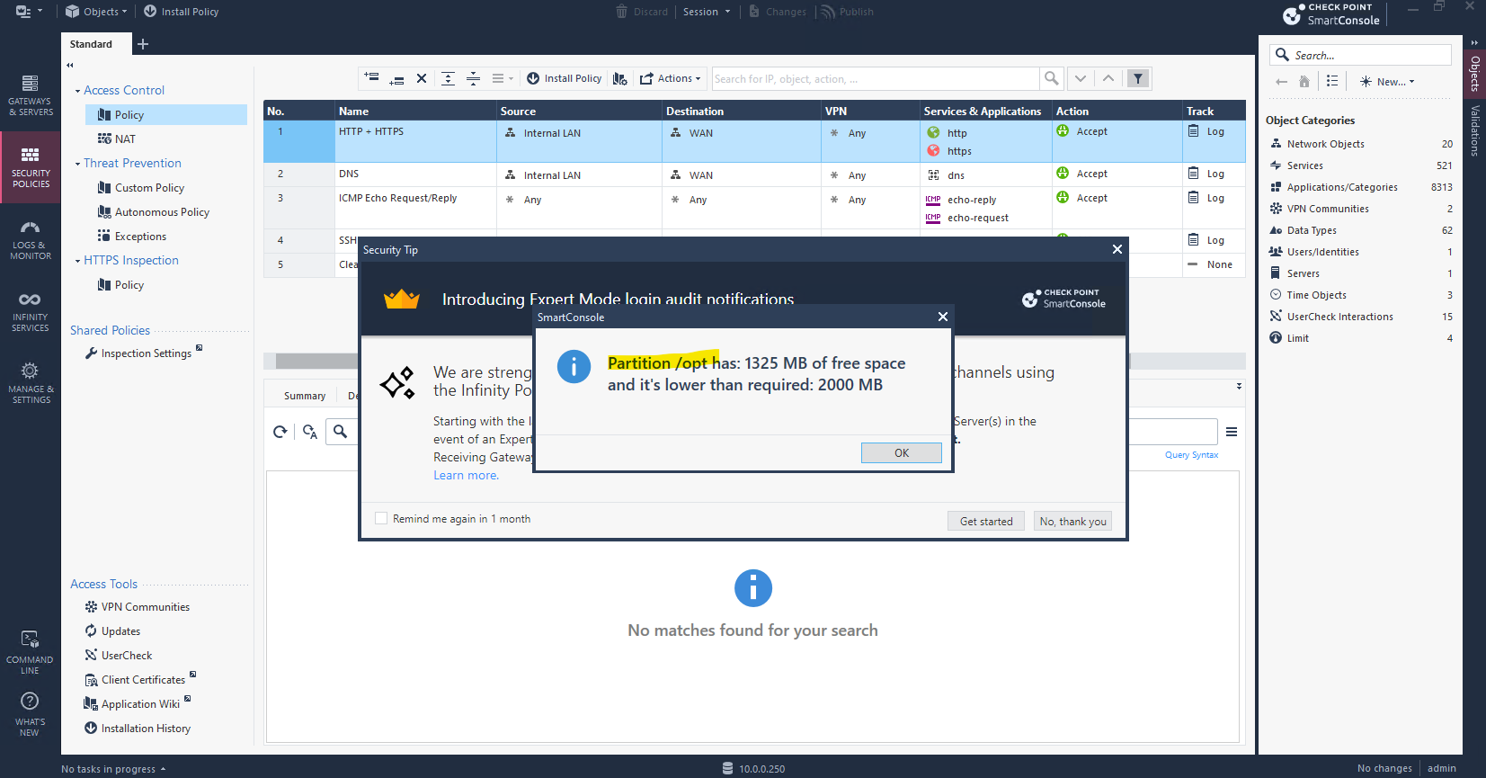The height and width of the screenshot is (778, 1486).
Task: Open the Manage & Settings view
Action: click(x=31, y=383)
